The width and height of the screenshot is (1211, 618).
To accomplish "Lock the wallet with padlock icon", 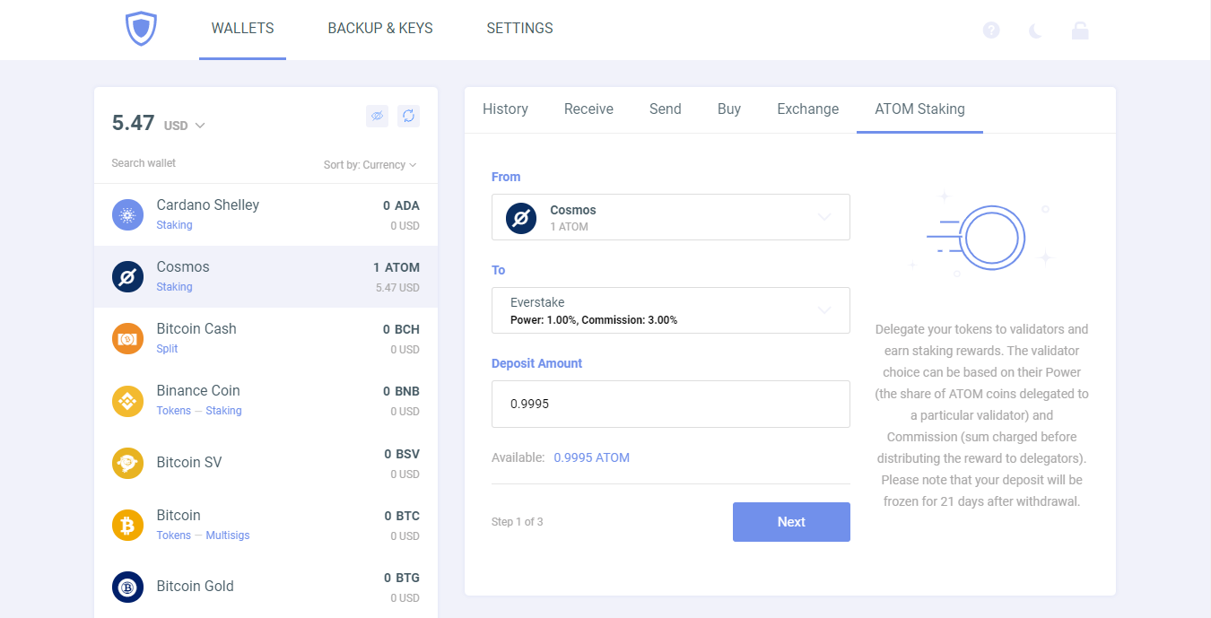I will click(1080, 30).
